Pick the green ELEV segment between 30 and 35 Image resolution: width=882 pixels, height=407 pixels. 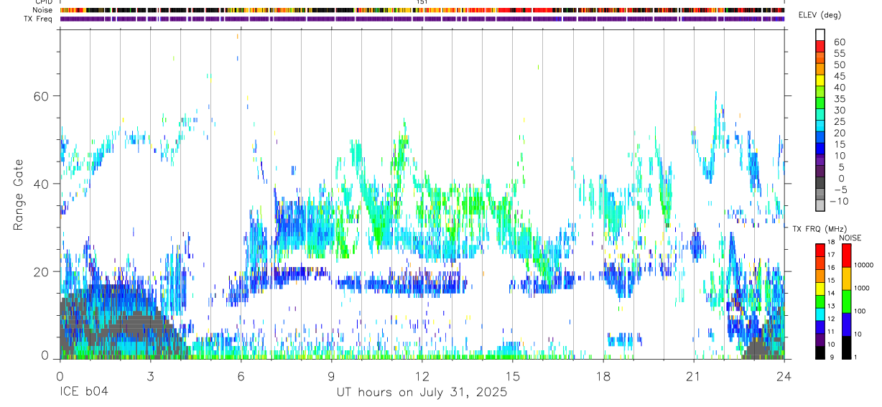(820, 103)
